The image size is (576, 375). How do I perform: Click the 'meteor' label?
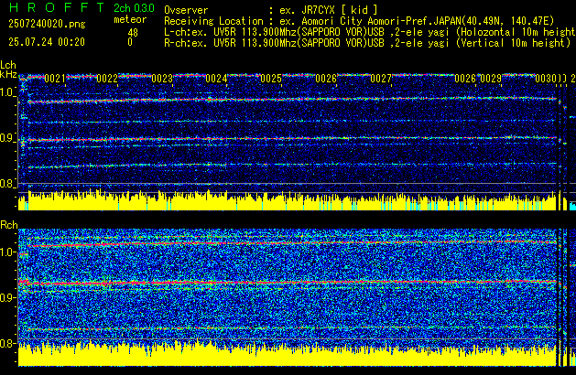(130, 19)
